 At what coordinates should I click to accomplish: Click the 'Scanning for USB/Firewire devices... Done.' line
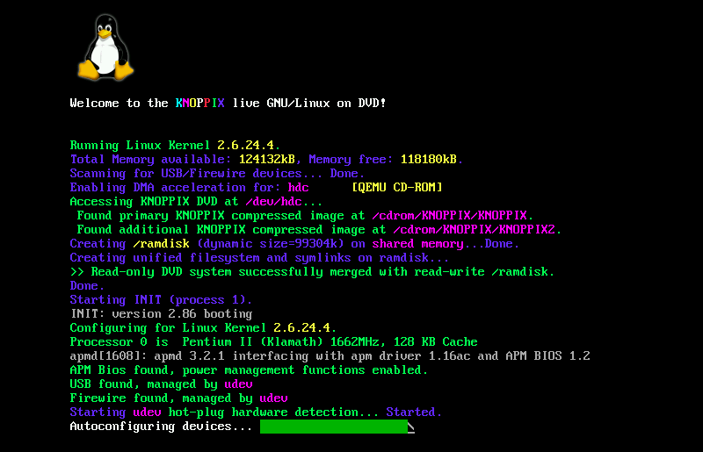(217, 174)
